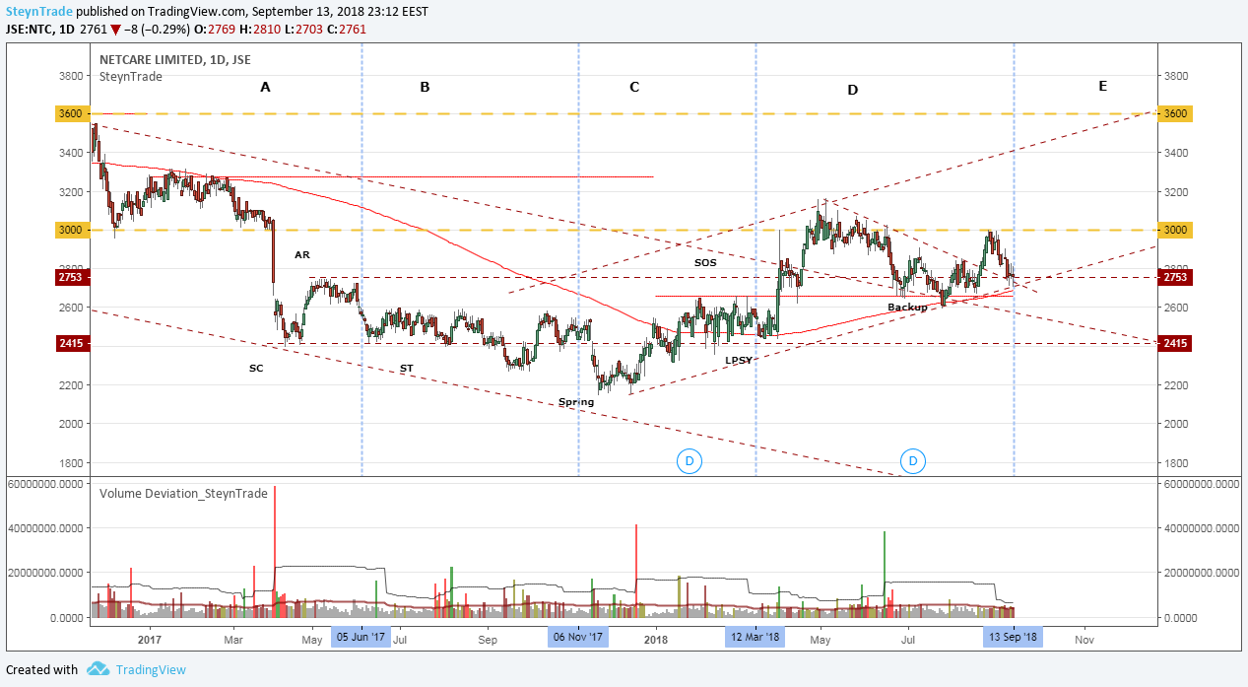
Task: Click the tall green volume bar near June
Action: tap(885, 575)
